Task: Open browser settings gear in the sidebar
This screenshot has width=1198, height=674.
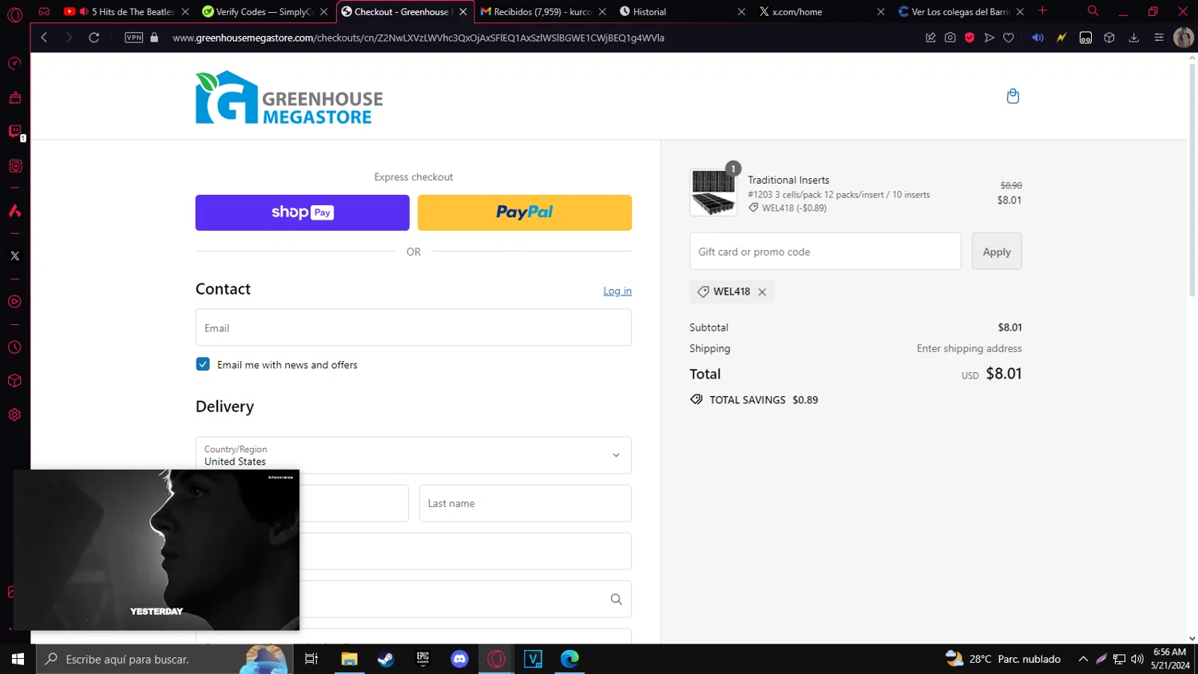Action: tap(14, 415)
